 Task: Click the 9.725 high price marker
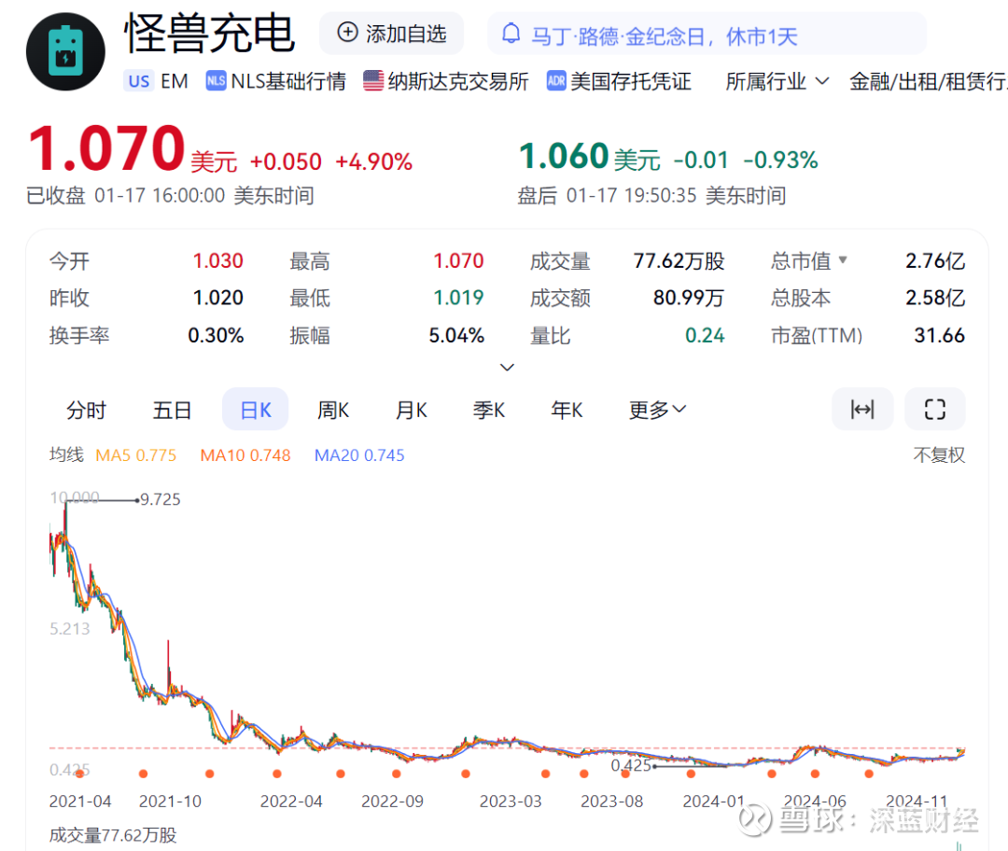click(x=161, y=499)
